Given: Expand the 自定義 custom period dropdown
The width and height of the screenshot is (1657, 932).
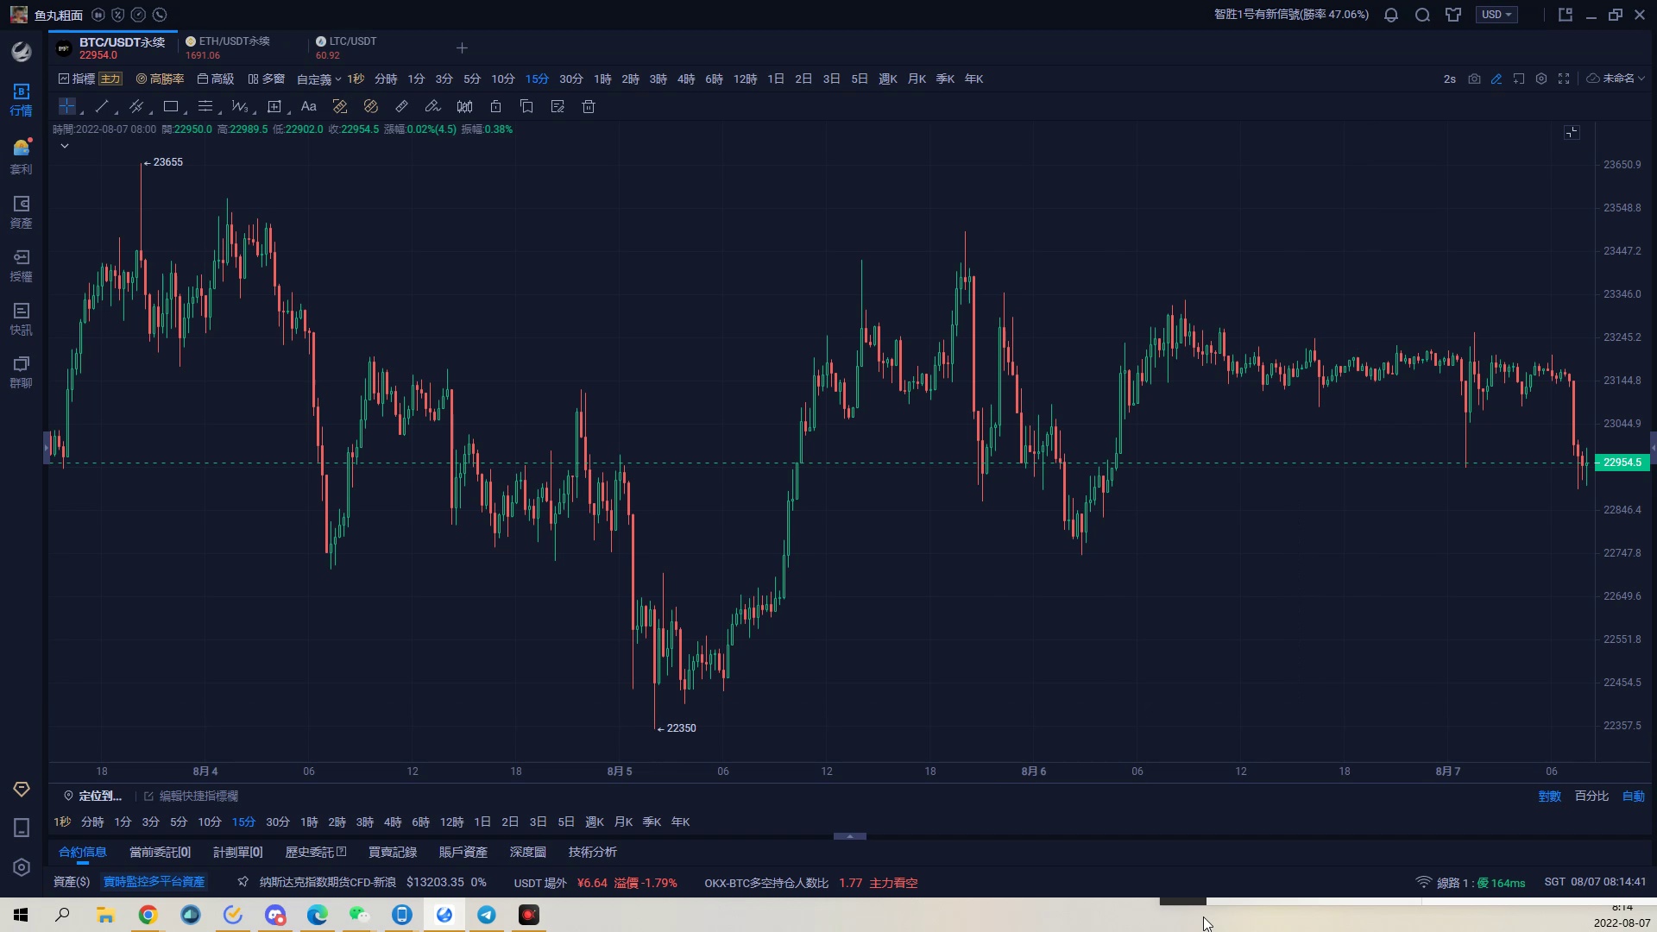Looking at the screenshot, I should (x=318, y=79).
